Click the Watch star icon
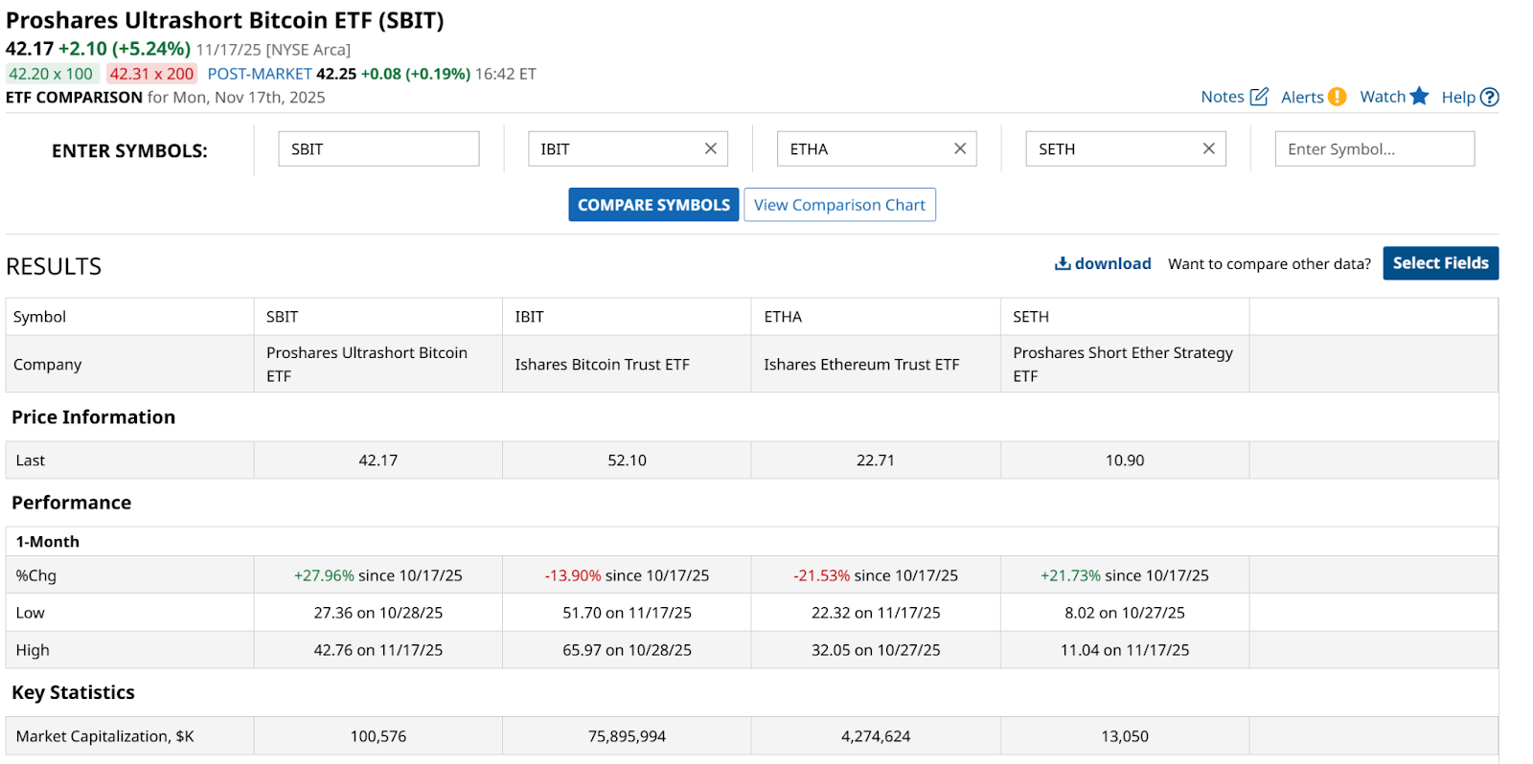Viewport: 1533px width, 764px height. [1419, 96]
